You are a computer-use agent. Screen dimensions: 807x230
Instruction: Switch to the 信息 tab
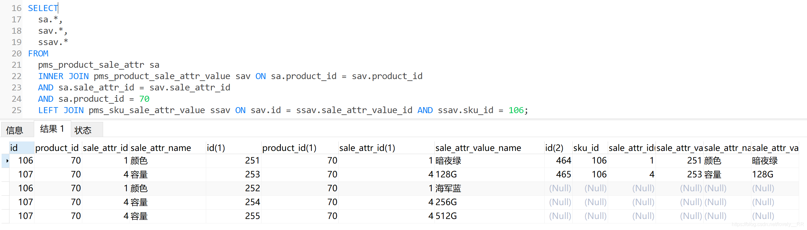(x=15, y=130)
